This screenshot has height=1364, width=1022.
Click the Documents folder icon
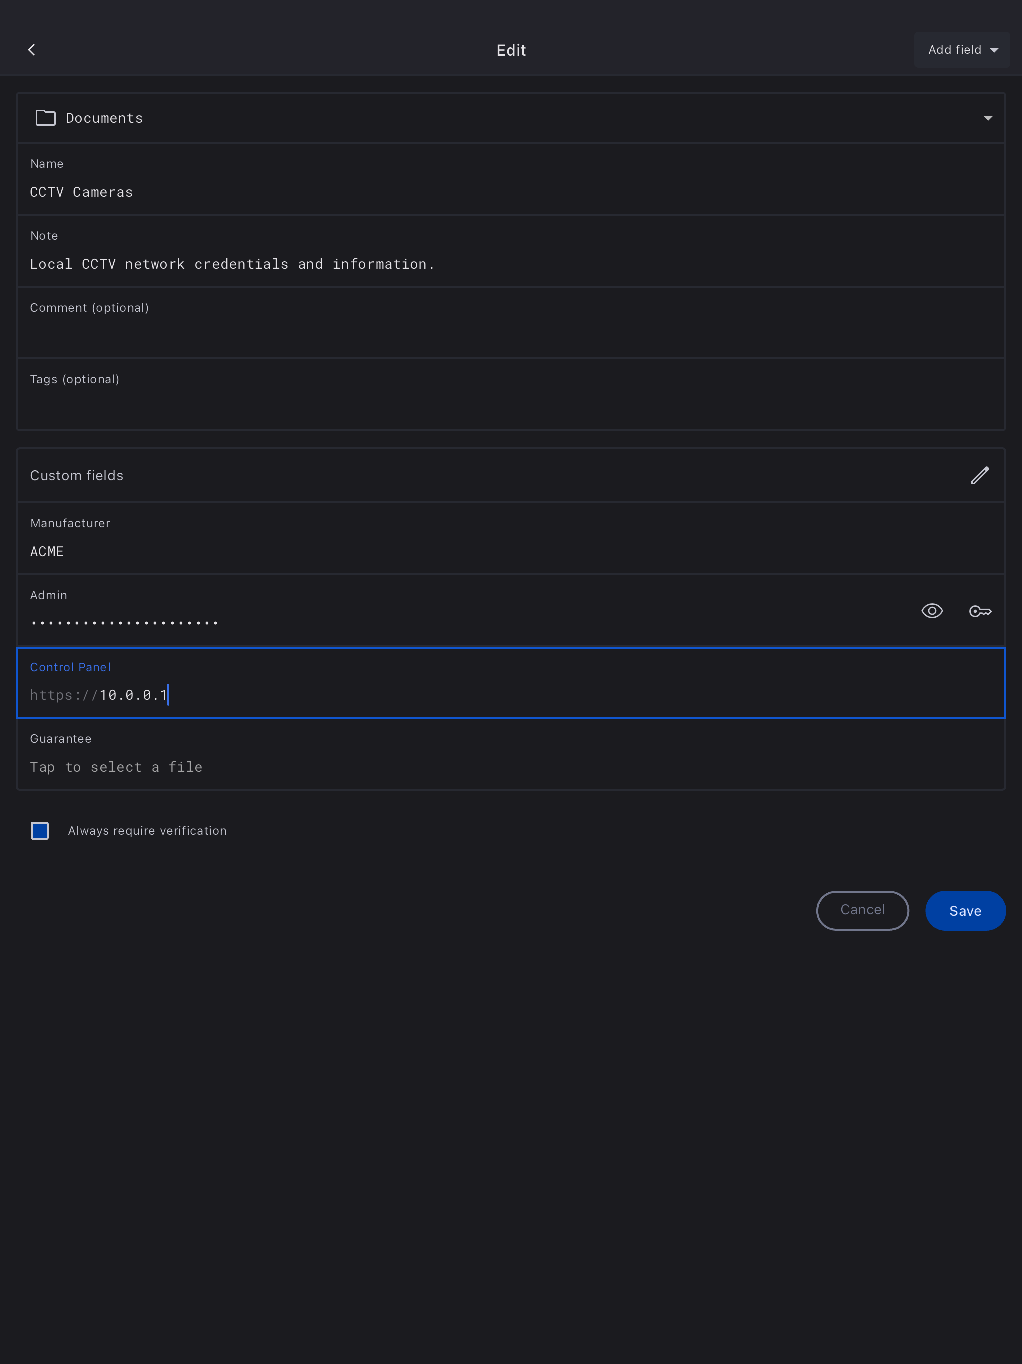(45, 118)
